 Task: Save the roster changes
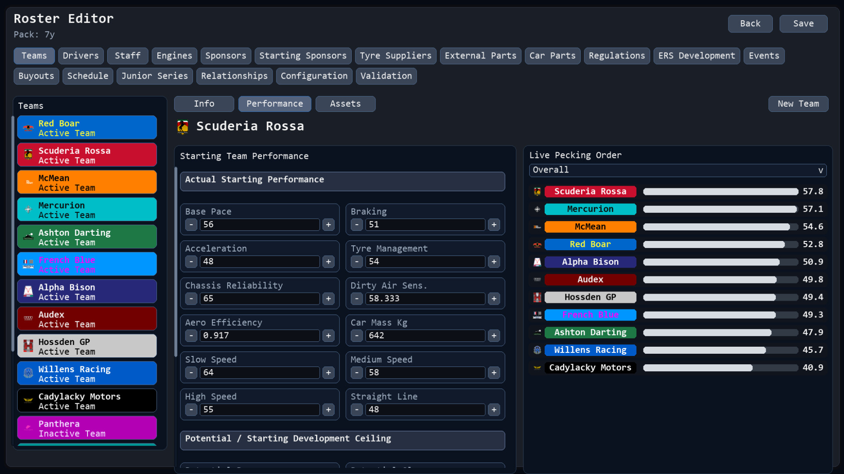point(803,24)
